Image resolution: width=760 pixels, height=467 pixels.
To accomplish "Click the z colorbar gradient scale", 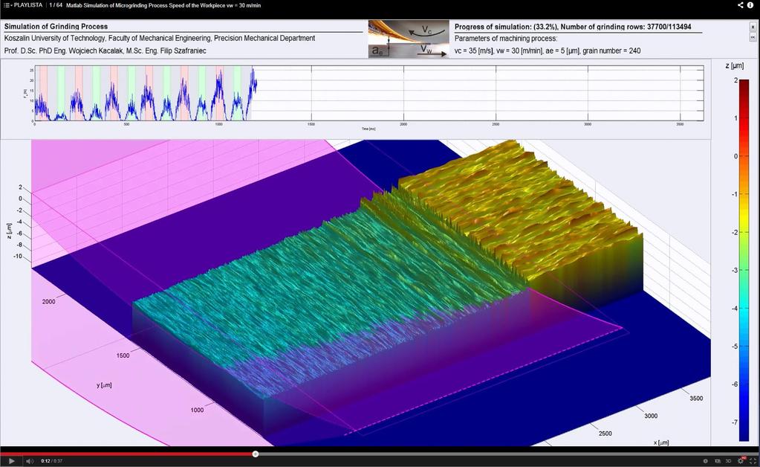I will point(744,260).
